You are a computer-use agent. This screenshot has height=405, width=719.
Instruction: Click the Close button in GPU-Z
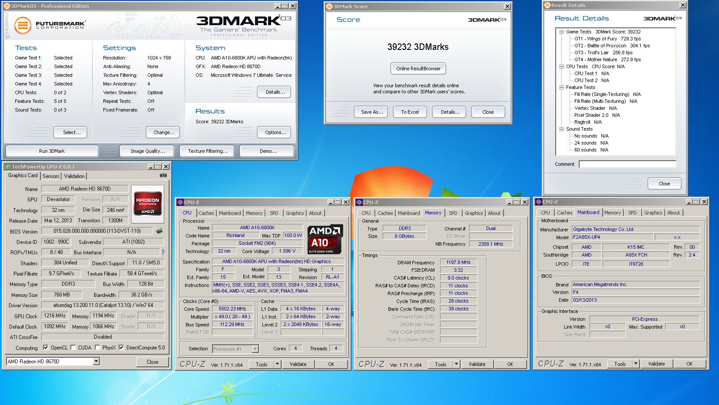pyautogui.click(x=152, y=362)
